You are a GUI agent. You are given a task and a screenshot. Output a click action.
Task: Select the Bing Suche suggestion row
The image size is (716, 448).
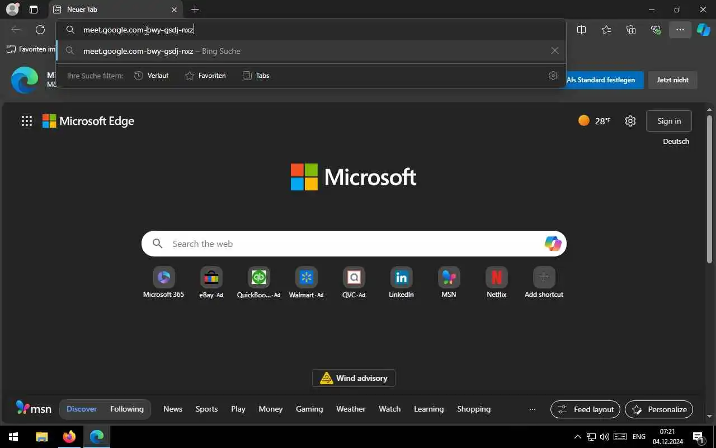pyautogui.click(x=311, y=51)
